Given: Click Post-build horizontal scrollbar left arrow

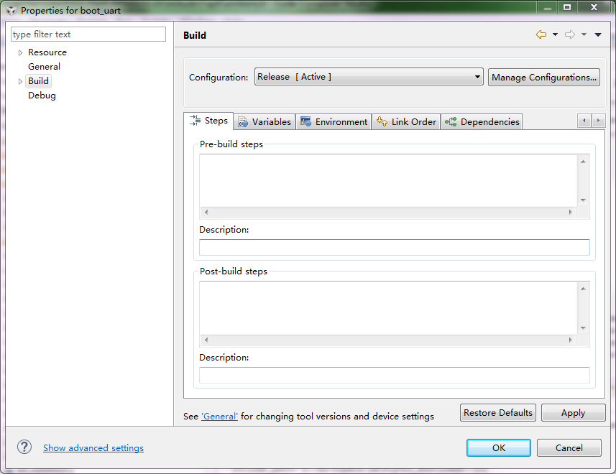Looking at the screenshot, I should [206, 340].
